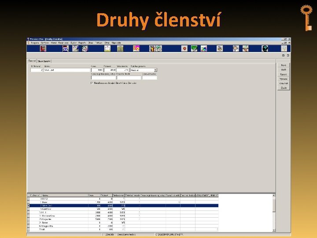
Task: Click the button directly above Zavřít
Action: (284, 83)
